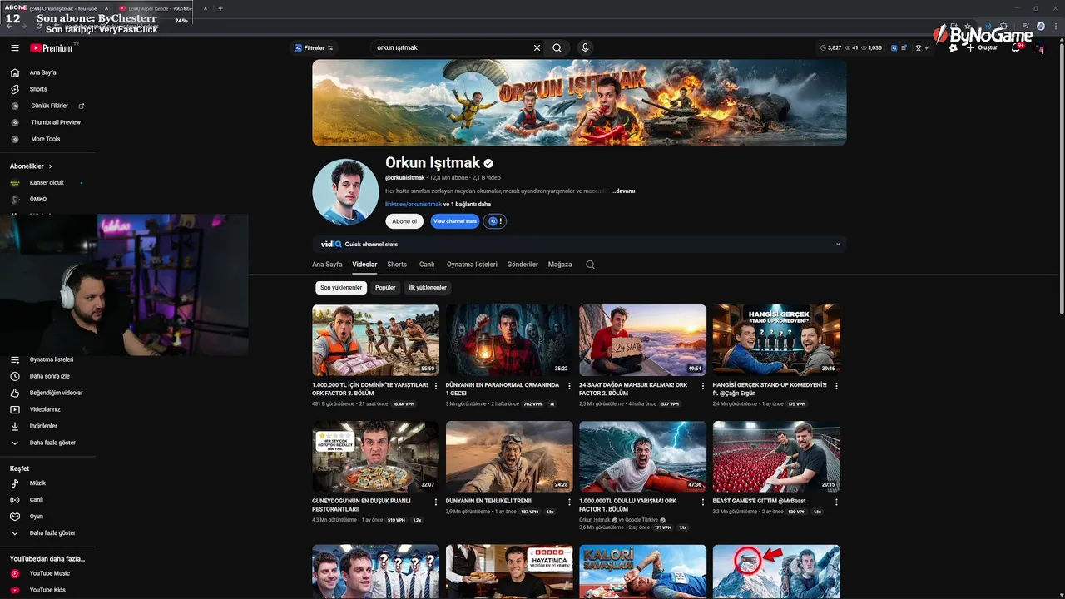Open YouTube Kids link
Viewport: 1065px width, 599px height.
tap(47, 590)
